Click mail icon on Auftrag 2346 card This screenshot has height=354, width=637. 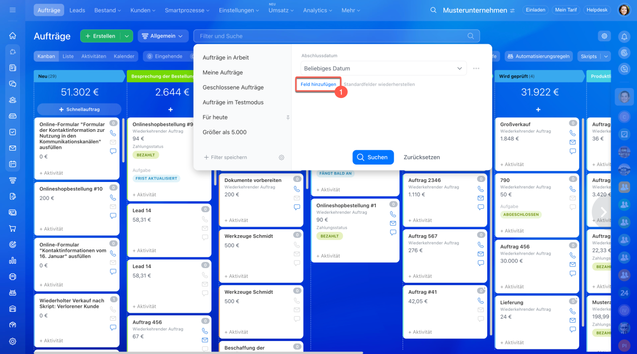[x=480, y=198]
